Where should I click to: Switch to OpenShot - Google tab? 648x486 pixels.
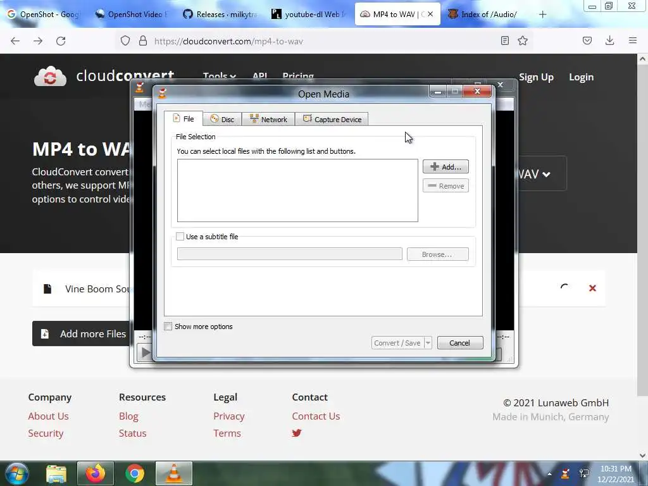point(44,14)
